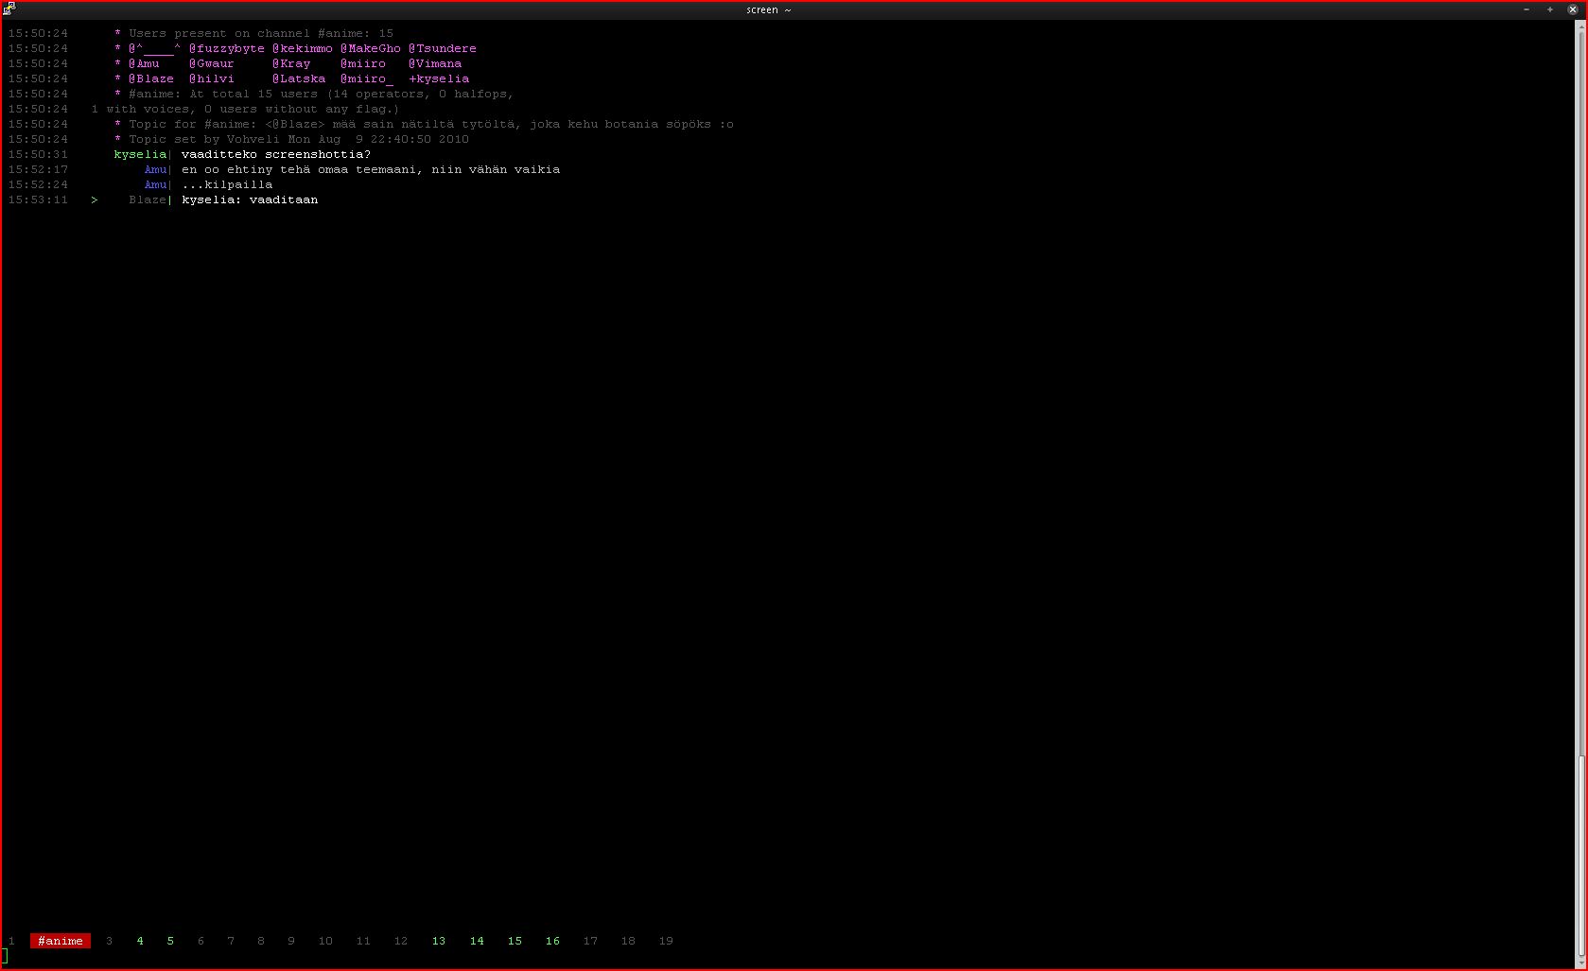Open window 5 in the status bar
This screenshot has width=1588, height=971.
pos(170,941)
